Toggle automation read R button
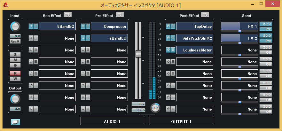The image size is (282, 131). [15, 73]
